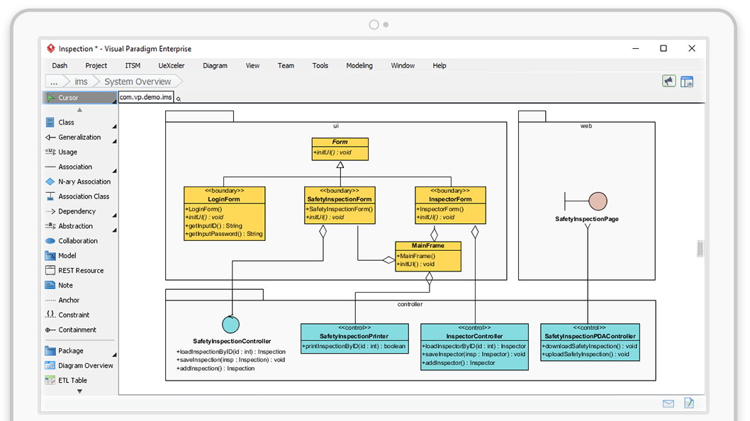Navigate to ims in breadcrumb
Image resolution: width=750 pixels, height=421 pixels.
pyautogui.click(x=81, y=82)
